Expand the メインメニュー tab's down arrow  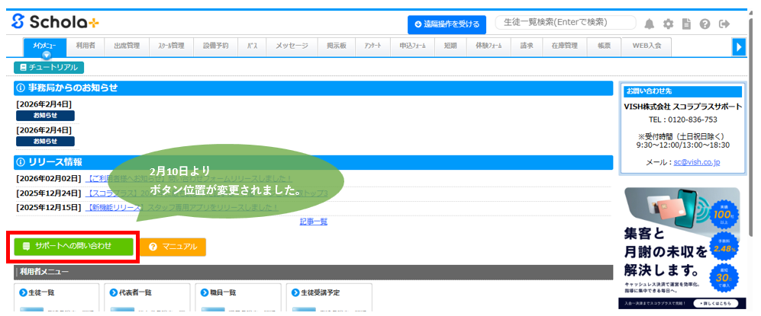[46, 55]
